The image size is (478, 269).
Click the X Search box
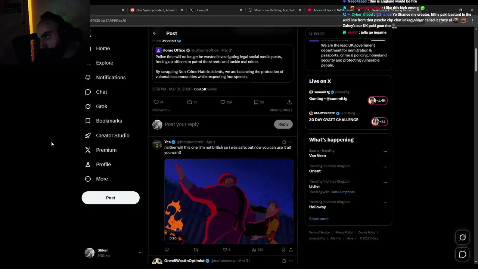click(348, 33)
